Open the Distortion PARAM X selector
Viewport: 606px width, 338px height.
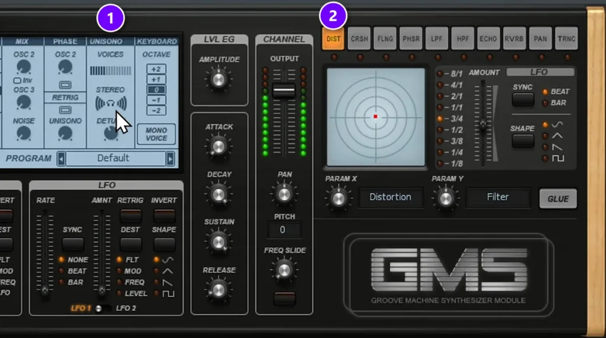(391, 197)
